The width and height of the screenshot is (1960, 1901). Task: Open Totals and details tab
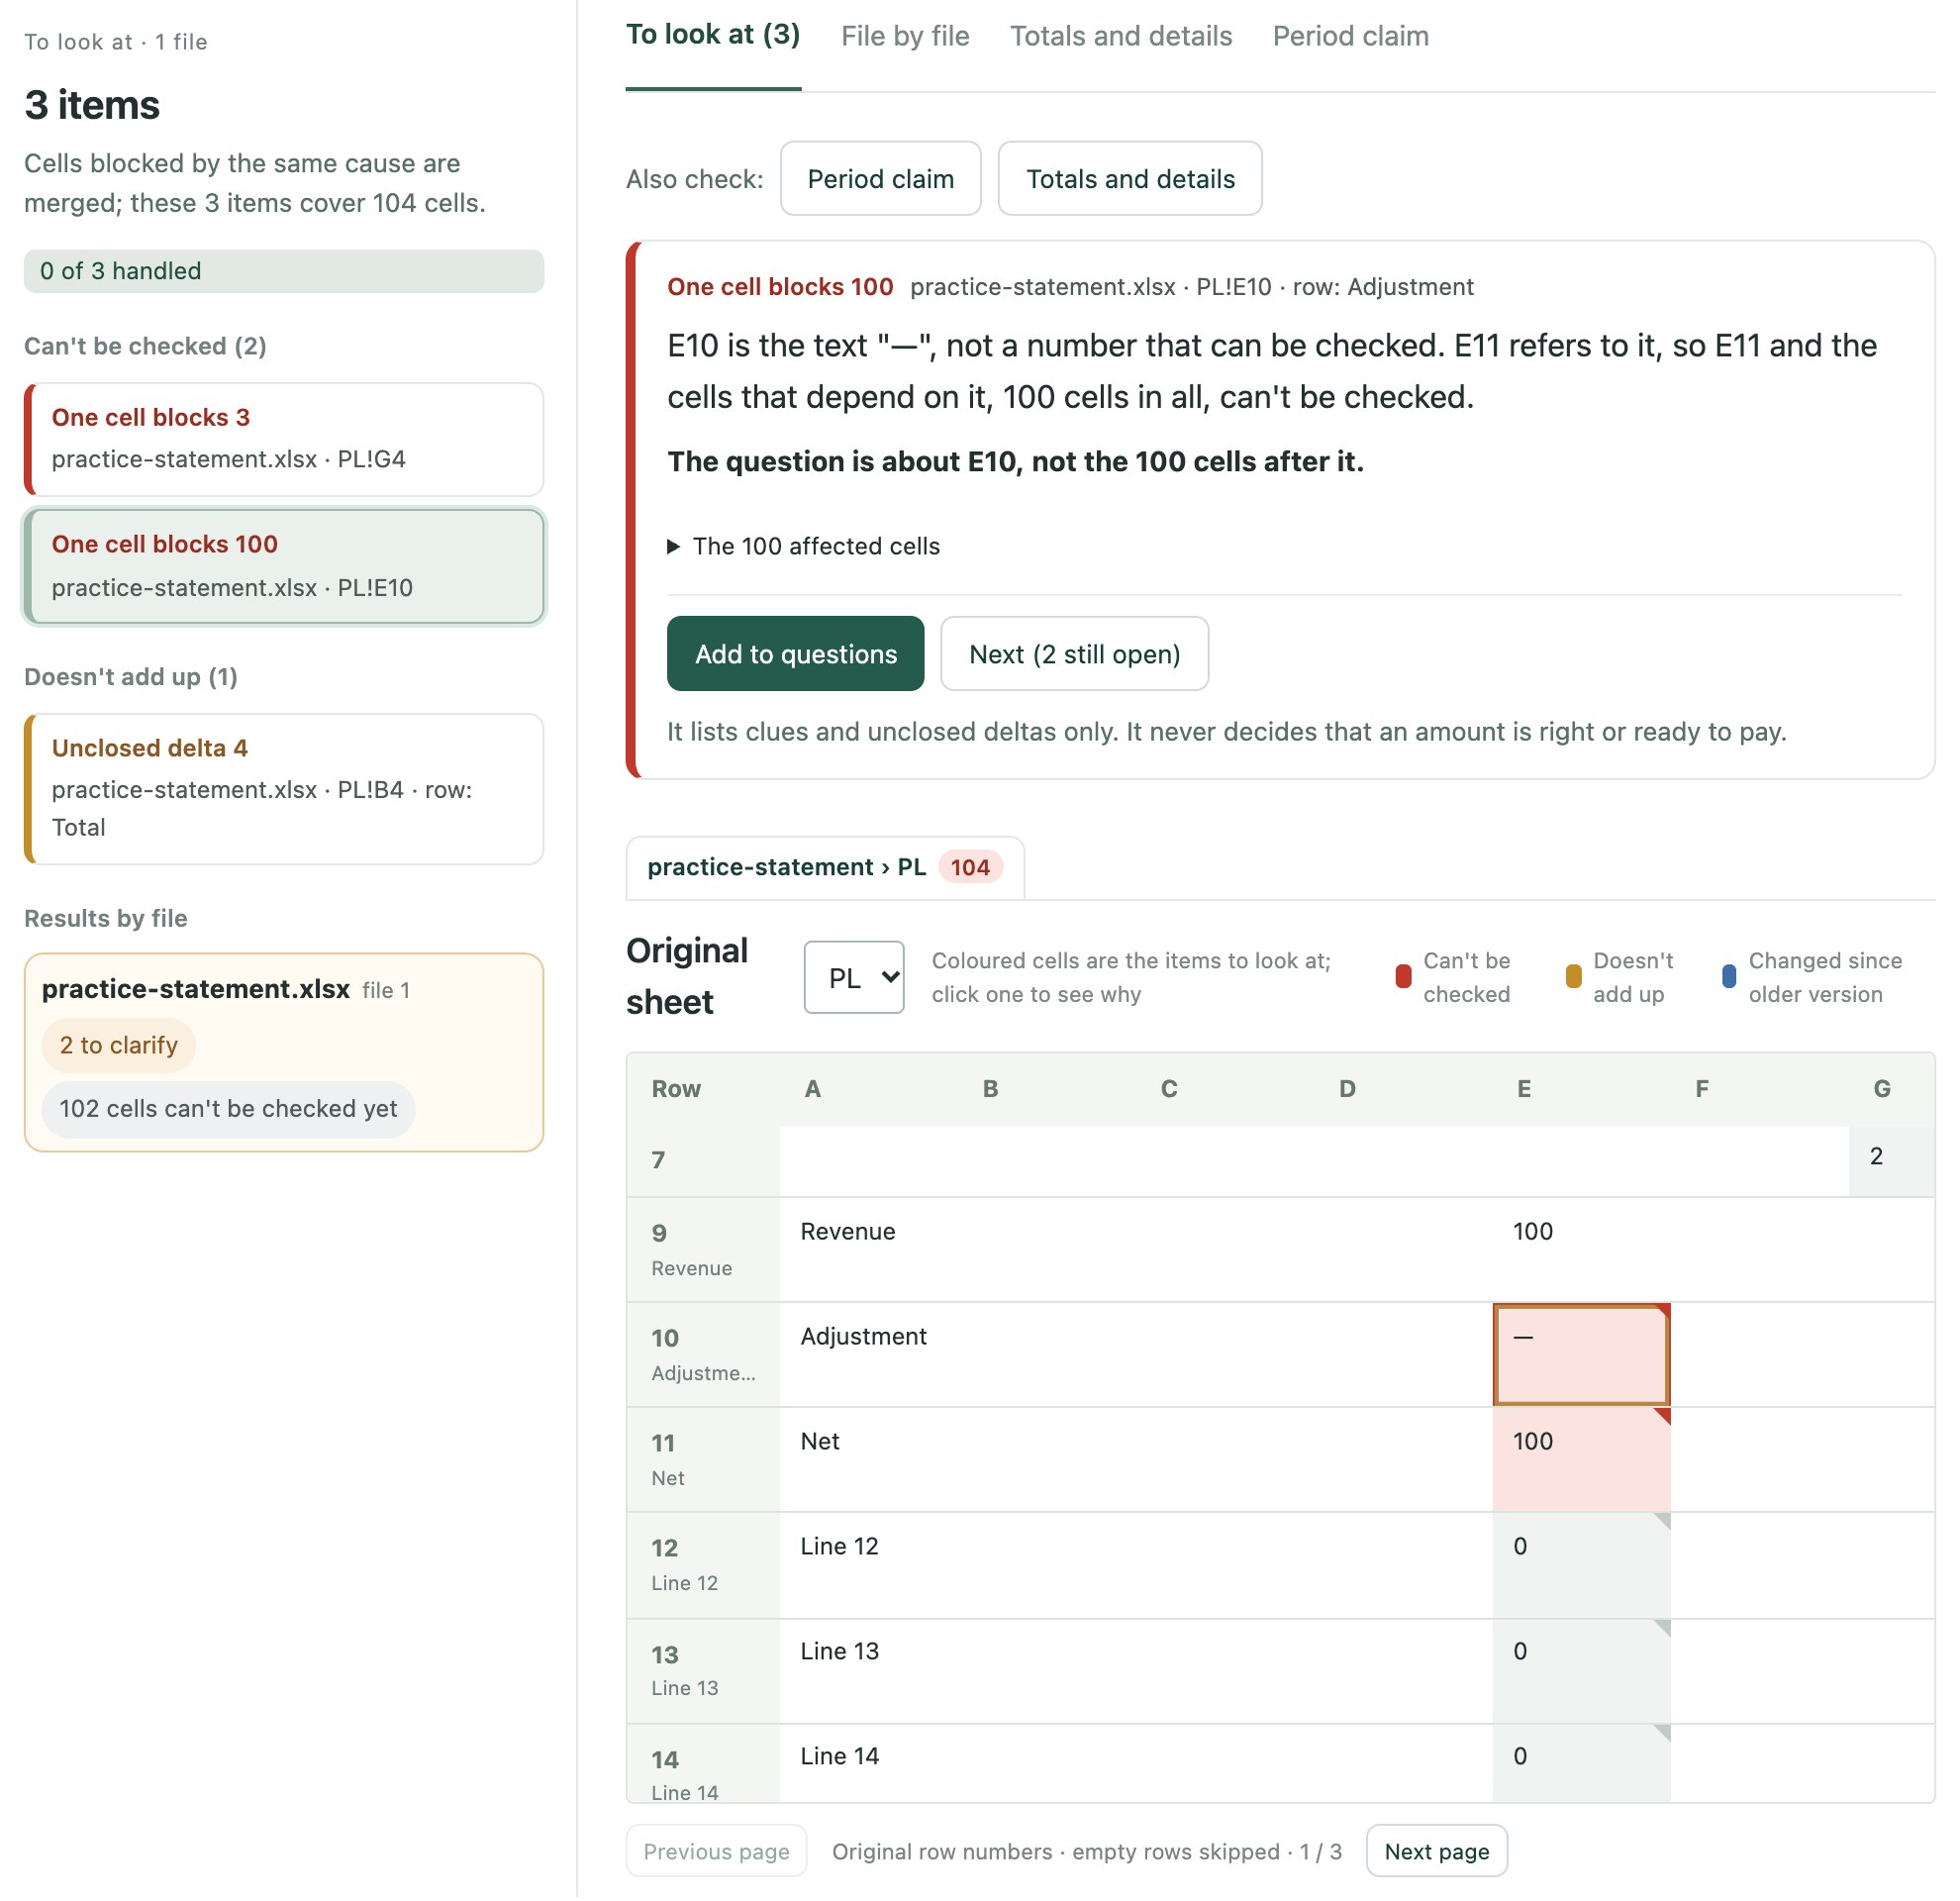pos(1122,36)
